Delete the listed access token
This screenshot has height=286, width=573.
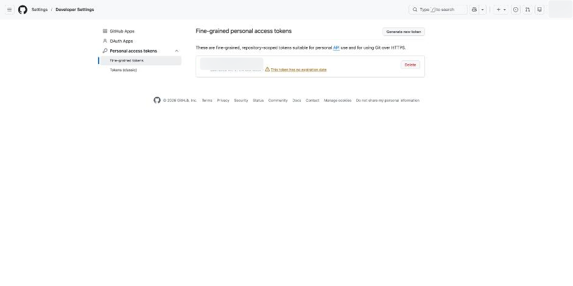pos(410,65)
